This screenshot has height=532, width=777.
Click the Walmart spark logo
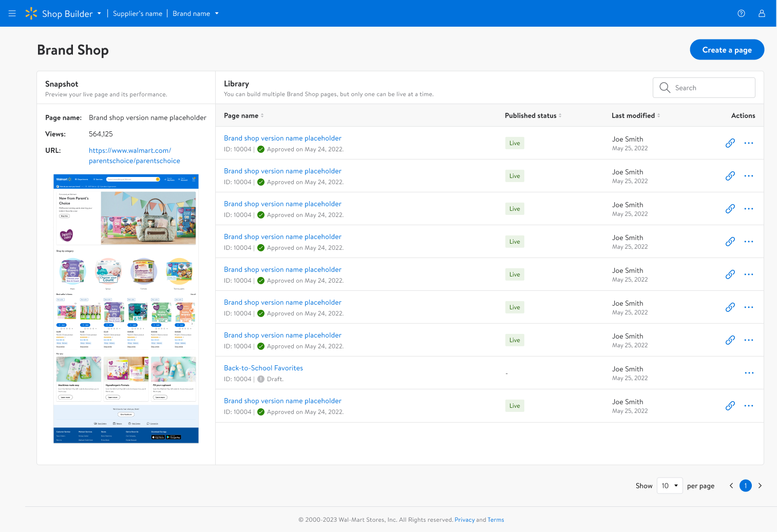pos(31,13)
